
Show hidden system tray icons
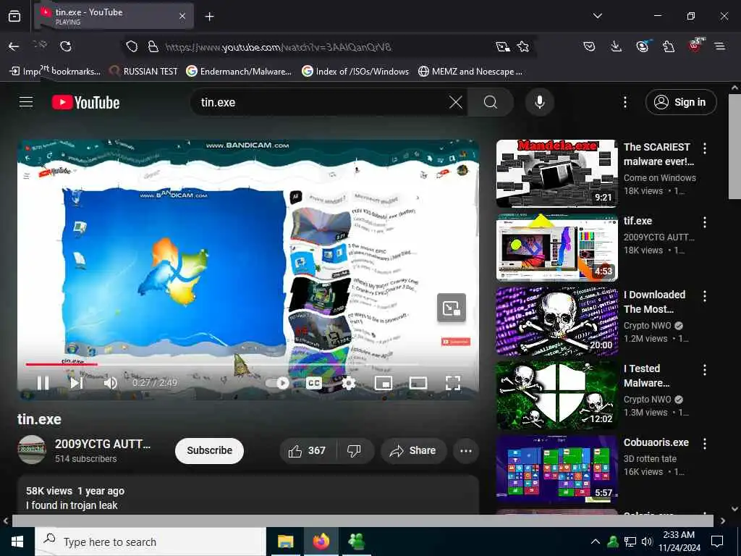(x=596, y=542)
